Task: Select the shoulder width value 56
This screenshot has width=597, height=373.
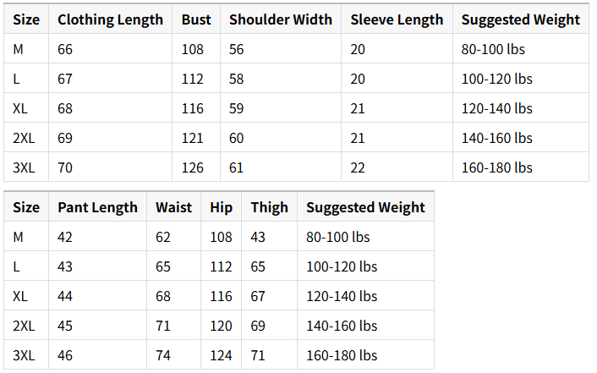Action: pyautogui.click(x=237, y=50)
